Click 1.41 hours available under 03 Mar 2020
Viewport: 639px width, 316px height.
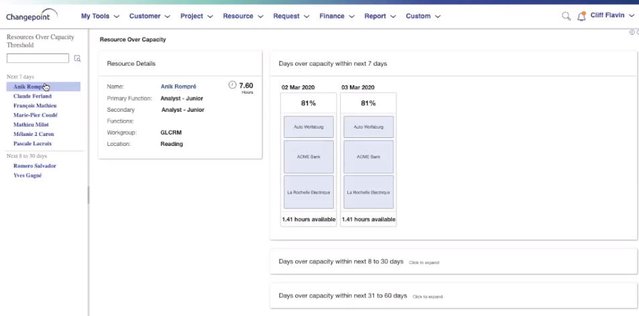pyautogui.click(x=368, y=219)
